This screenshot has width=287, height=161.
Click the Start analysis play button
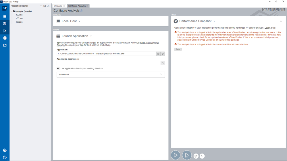tap(176, 155)
